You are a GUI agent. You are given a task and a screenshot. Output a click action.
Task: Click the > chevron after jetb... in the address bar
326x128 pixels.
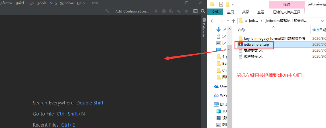pyautogui.click(x=262, y=21)
